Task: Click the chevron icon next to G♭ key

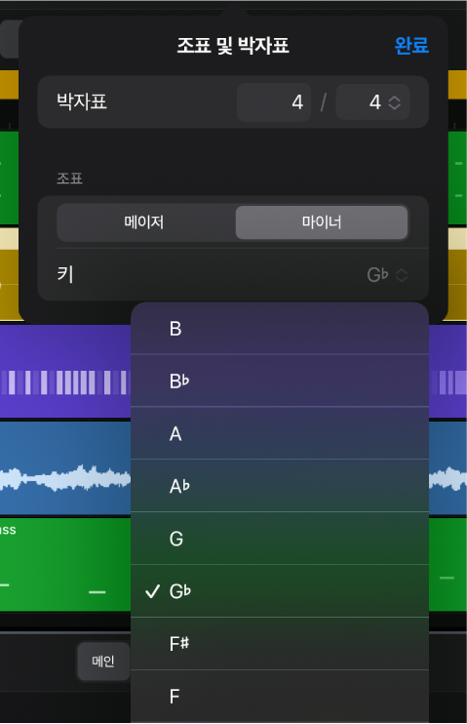Action: pyautogui.click(x=402, y=275)
